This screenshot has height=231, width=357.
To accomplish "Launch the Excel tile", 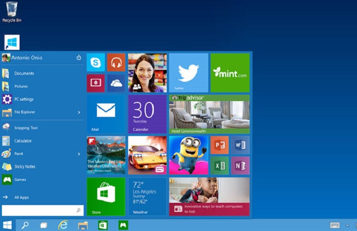I will point(219,165).
